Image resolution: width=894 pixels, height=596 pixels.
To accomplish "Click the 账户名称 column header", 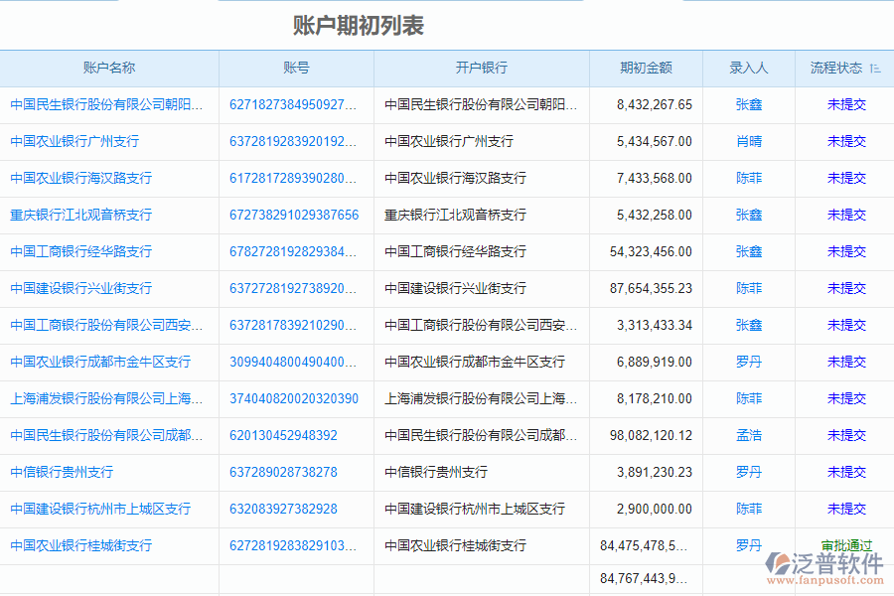I will pyautogui.click(x=109, y=68).
